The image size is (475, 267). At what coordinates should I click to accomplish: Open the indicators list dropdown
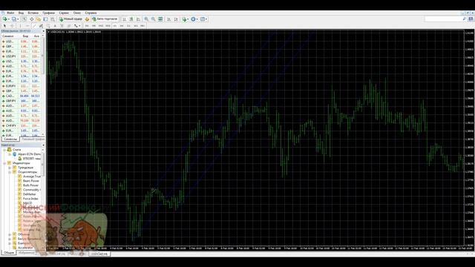pyautogui.click(x=186, y=19)
